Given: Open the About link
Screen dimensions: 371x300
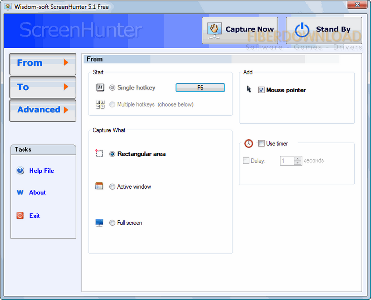Looking at the screenshot, I should coord(37,192).
